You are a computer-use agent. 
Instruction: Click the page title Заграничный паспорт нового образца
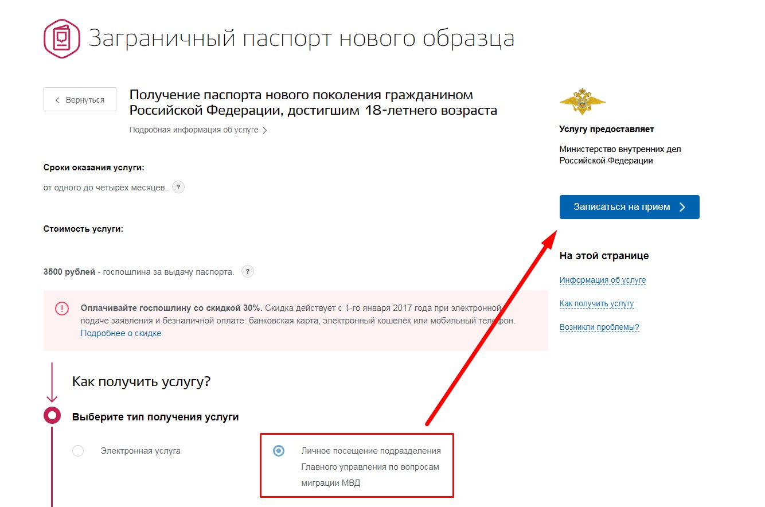(301, 38)
